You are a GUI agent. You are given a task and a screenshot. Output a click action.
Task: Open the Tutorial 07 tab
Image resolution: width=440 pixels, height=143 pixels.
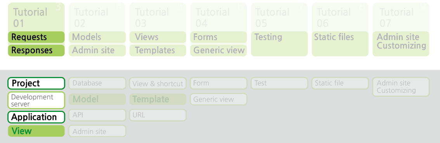pyautogui.click(x=401, y=17)
